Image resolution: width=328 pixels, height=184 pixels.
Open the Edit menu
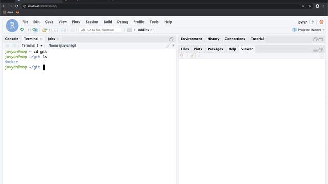pos(36,22)
